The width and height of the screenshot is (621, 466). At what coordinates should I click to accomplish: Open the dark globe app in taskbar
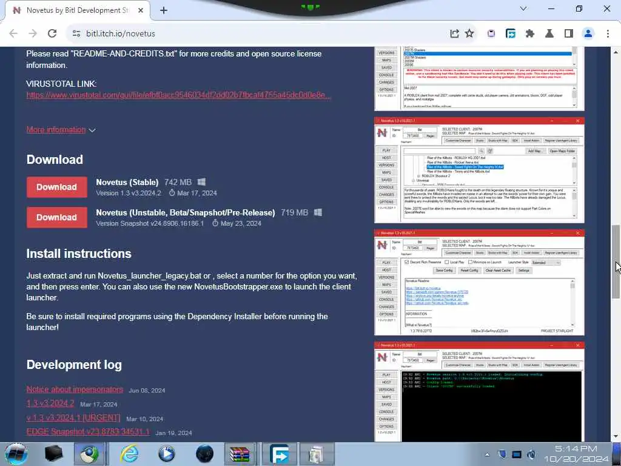coord(204,454)
